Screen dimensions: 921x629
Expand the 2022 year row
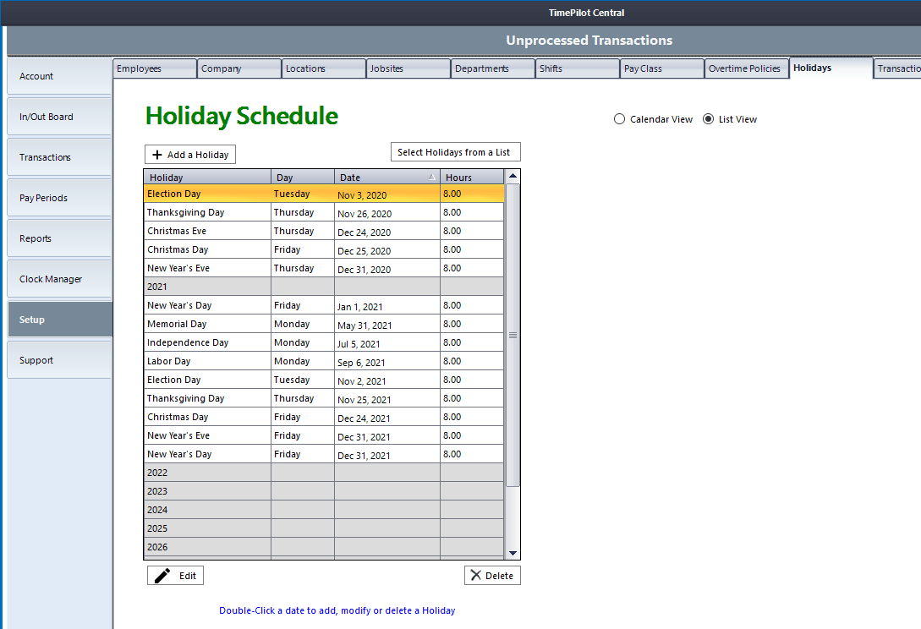pos(207,472)
